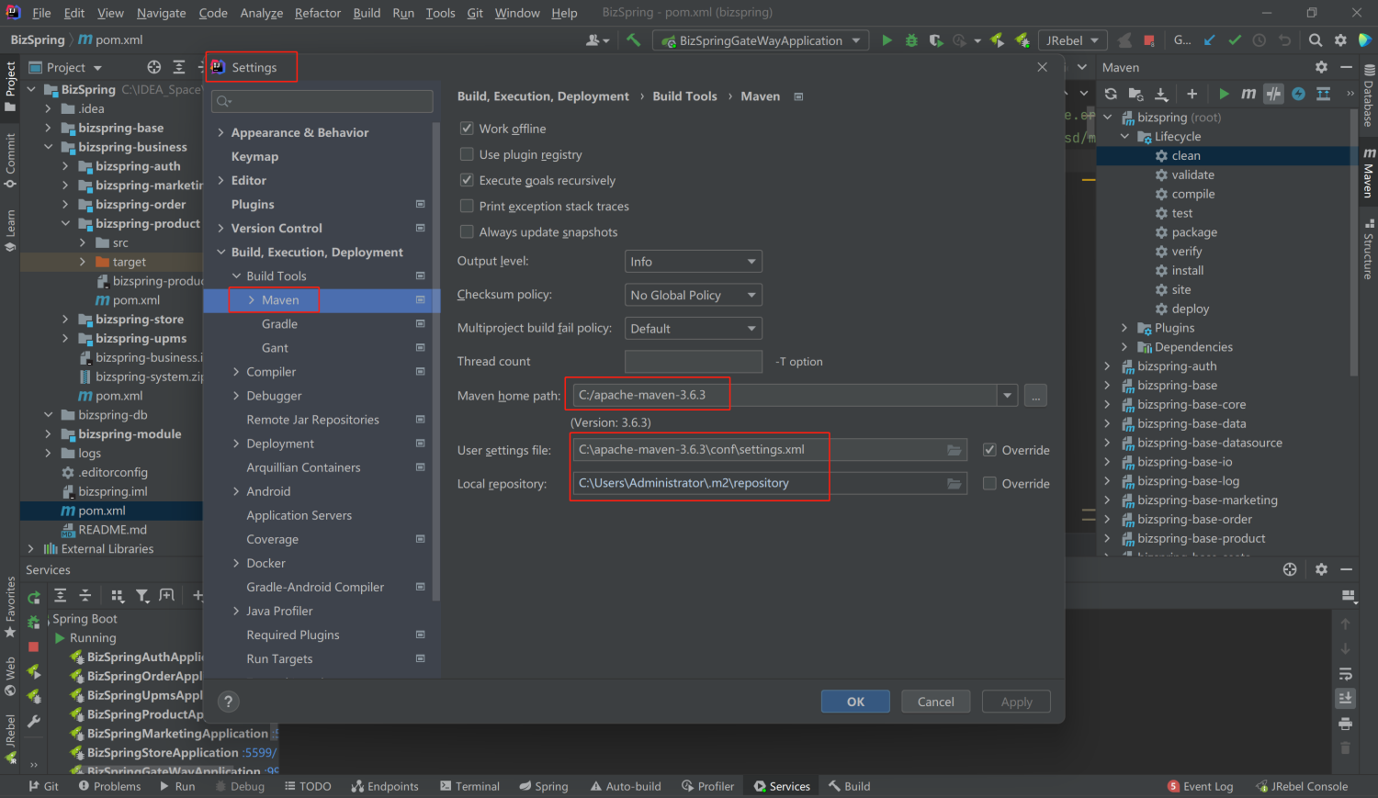The image size is (1378, 798).
Task: Open the Output level Info dropdown
Action: tap(694, 262)
